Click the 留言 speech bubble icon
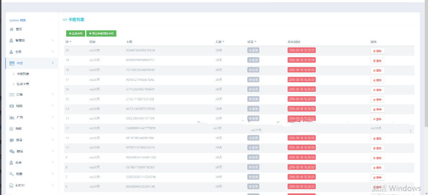This screenshot has height=195, width=428. pos(12,140)
